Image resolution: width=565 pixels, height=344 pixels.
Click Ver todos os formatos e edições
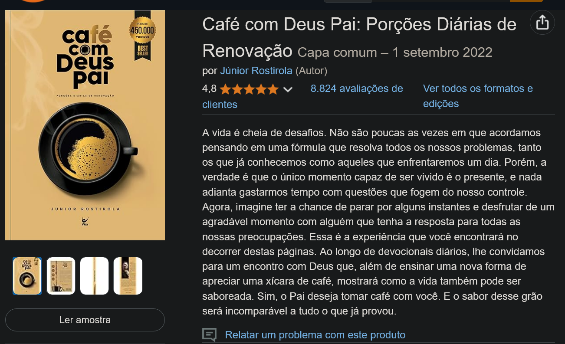click(478, 96)
